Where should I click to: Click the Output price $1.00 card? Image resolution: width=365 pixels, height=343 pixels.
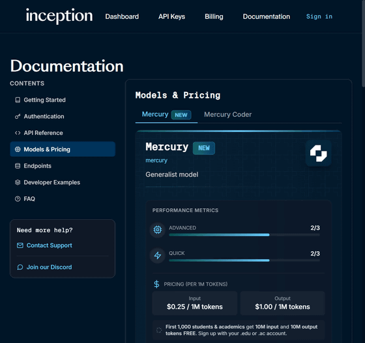click(x=282, y=303)
